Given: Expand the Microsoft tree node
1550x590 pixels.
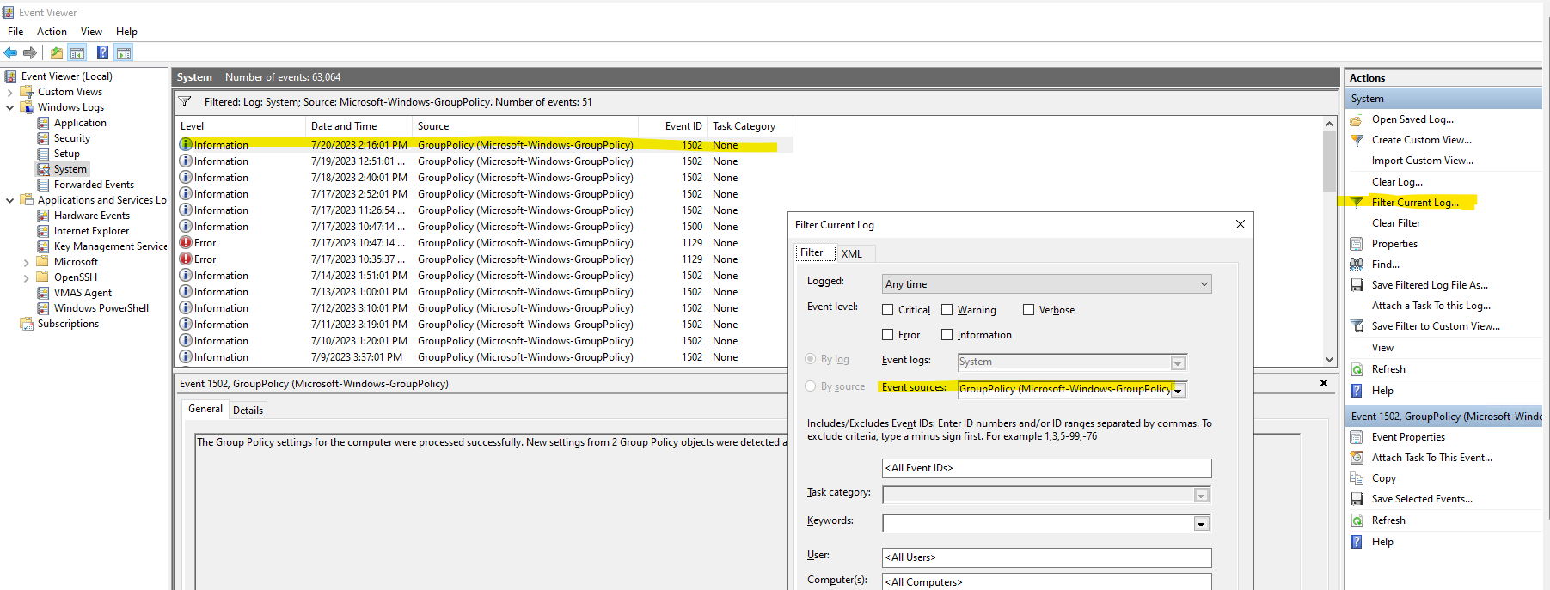Looking at the screenshot, I should tap(27, 262).
